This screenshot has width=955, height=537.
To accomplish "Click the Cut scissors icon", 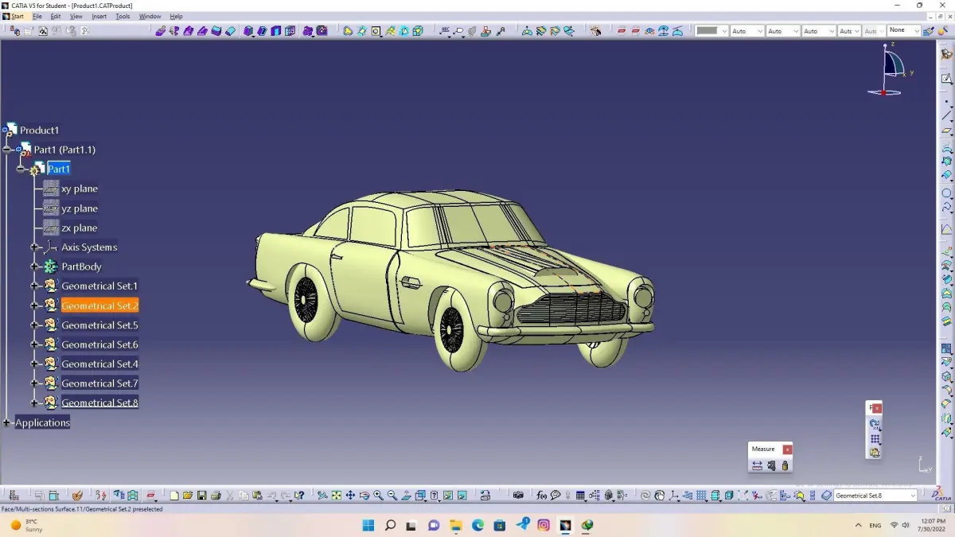I will [x=230, y=495].
